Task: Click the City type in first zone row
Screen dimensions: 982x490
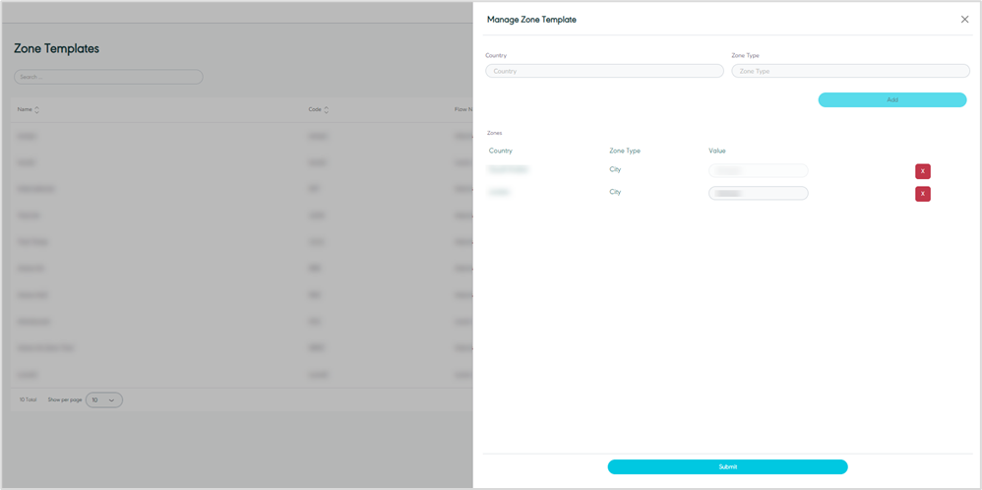Action: point(615,169)
